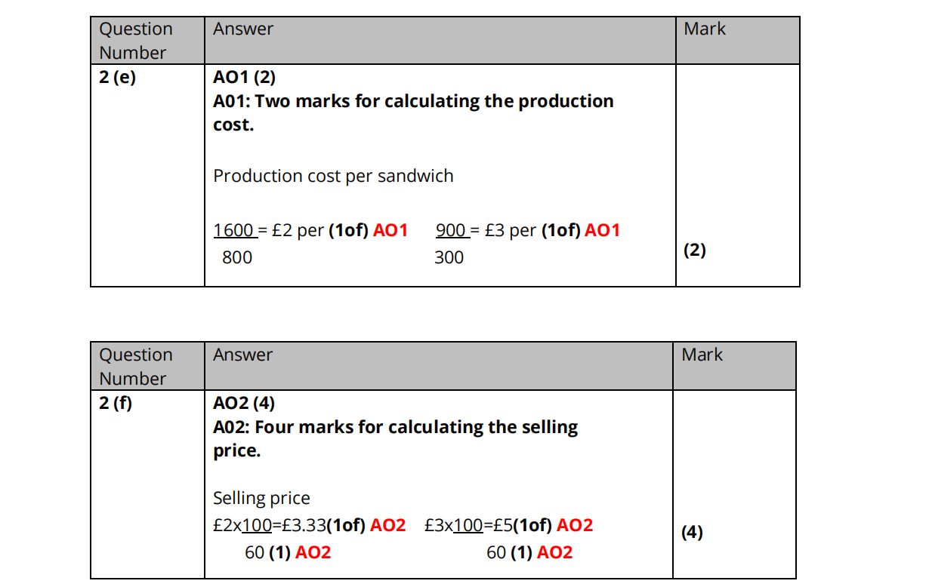Click the '300' denominator value
Image resolution: width=929 pixels, height=587 pixels.
click(x=449, y=257)
